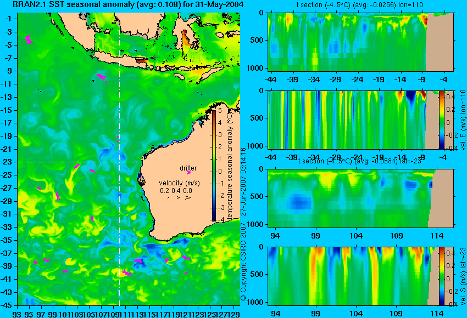This screenshot has width=467, height=318.
Task: Open the southward velocity section plot lat=-23
Action: (361, 276)
